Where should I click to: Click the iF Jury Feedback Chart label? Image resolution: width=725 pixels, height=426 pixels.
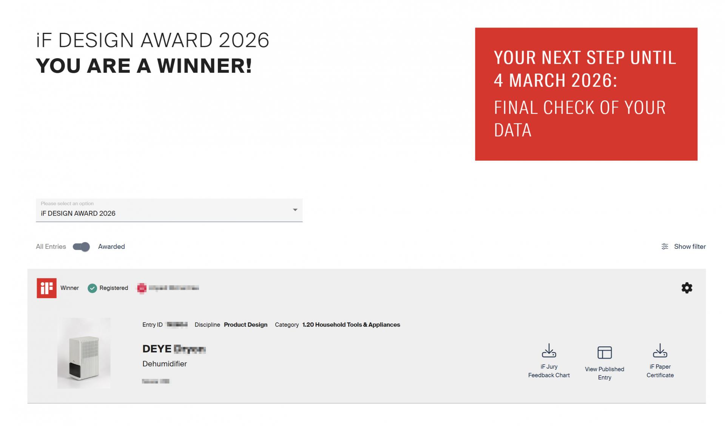coord(549,371)
